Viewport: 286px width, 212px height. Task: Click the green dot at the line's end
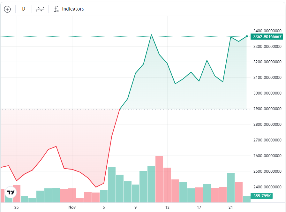247,36
